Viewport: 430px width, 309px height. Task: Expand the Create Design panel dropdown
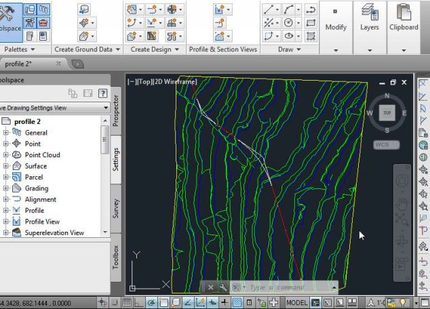[x=177, y=49]
